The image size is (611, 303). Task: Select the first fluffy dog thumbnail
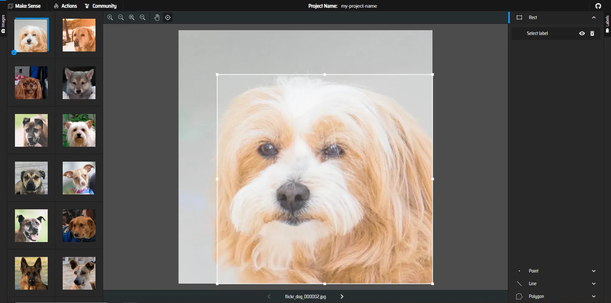pos(31,35)
